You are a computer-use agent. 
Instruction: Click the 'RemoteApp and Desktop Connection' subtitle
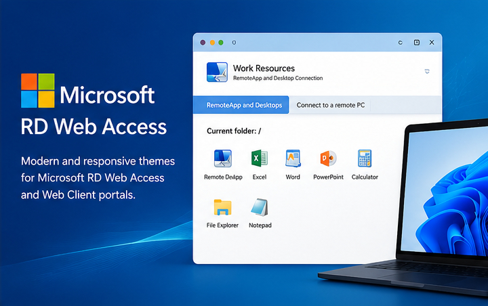278,78
